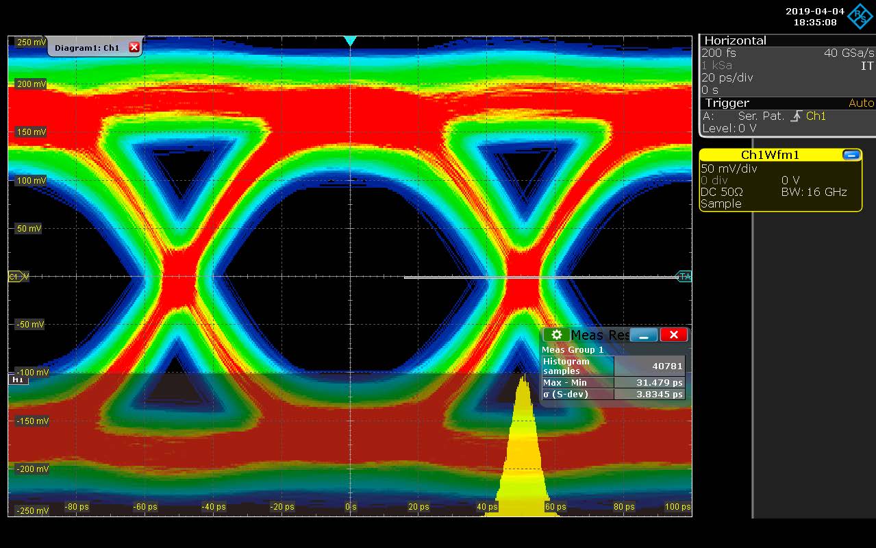Screen dimensions: 876x548
Task: Click the C1 ground level marker
Action: [x=18, y=277]
